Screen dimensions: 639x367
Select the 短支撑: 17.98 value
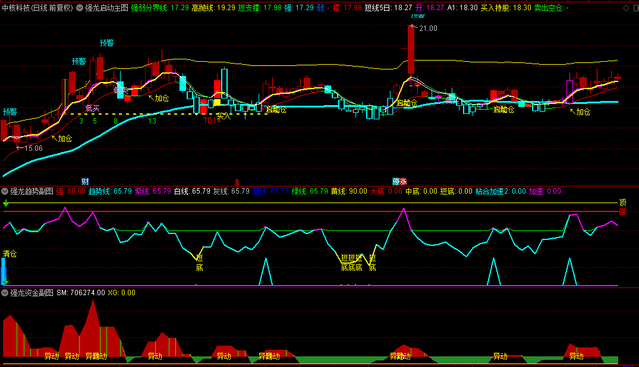tap(260, 8)
